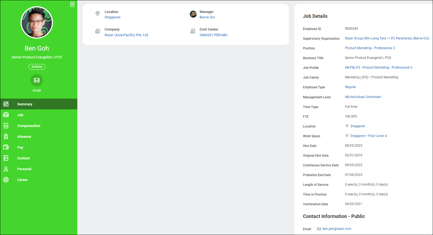Click the Full time link
The width and height of the screenshot is (433, 235).
point(351,107)
